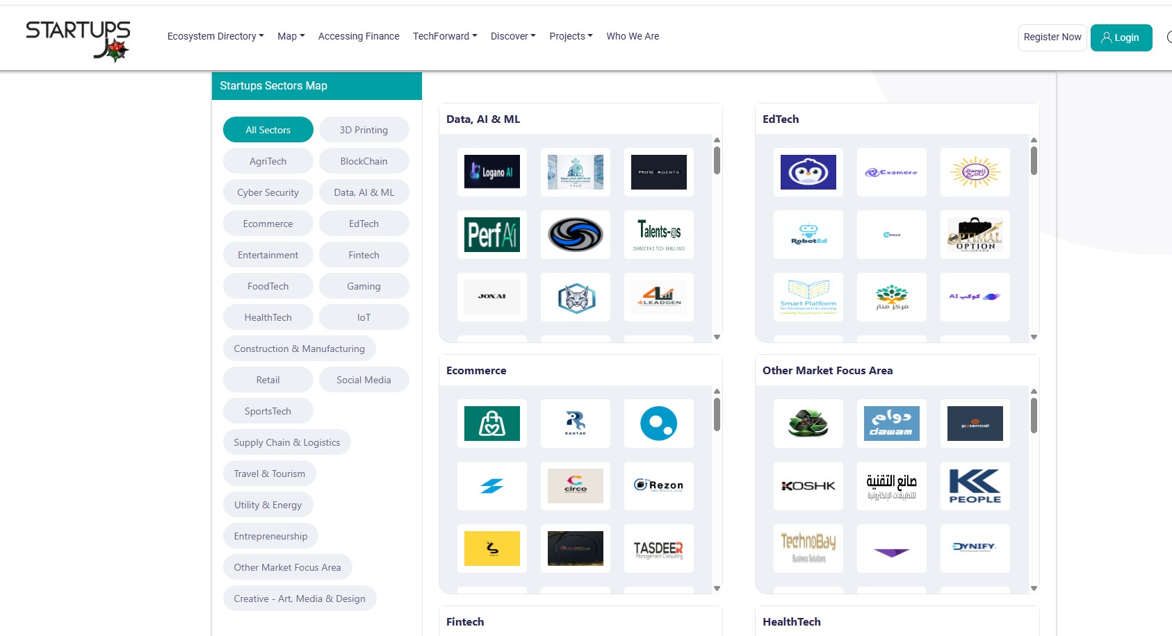
Task: Choose the Supply Chain & Logistics filter
Action: tap(287, 442)
